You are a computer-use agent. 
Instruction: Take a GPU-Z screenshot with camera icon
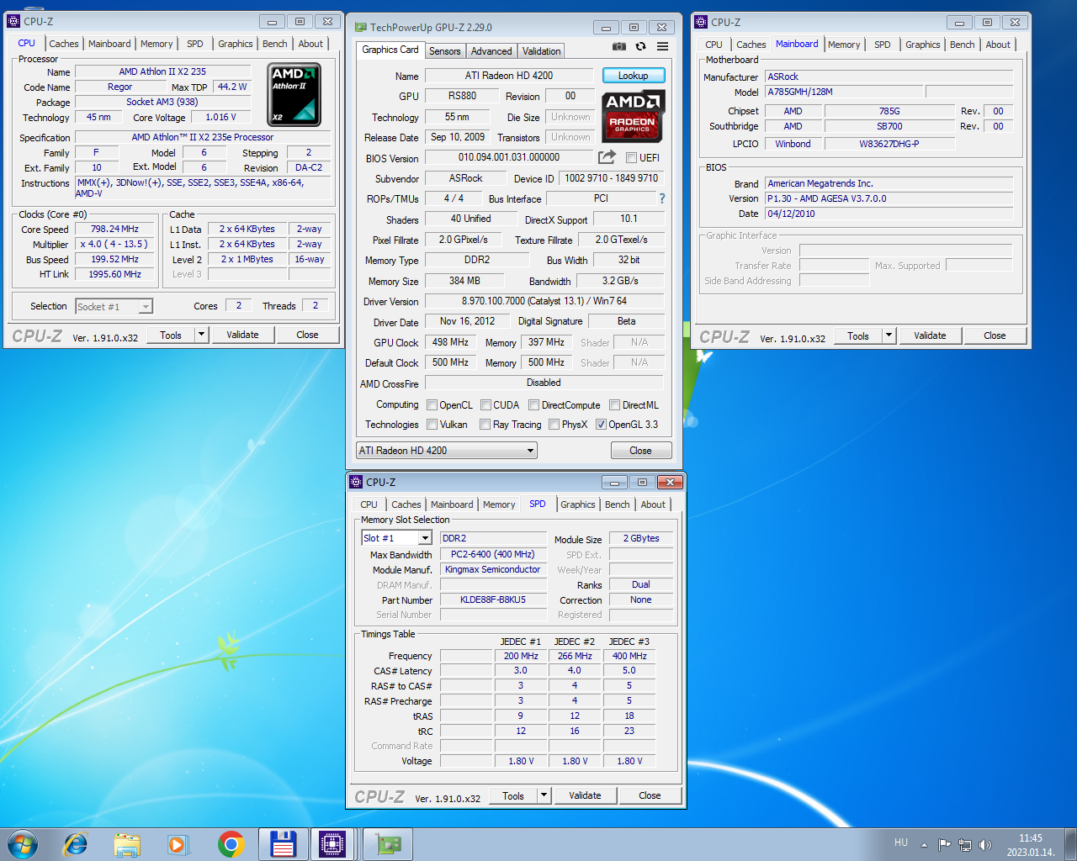pos(618,46)
